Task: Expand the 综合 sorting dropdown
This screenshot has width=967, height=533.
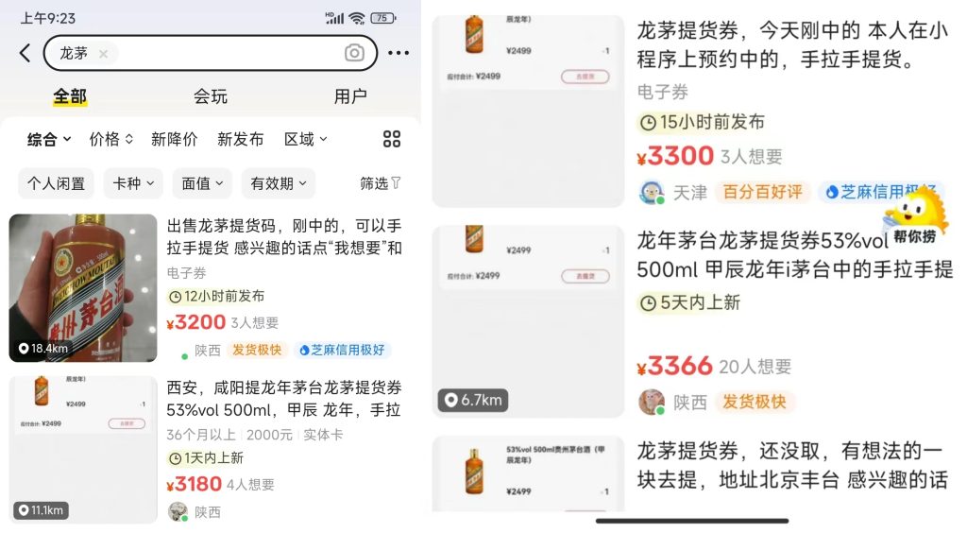Action: 49,140
